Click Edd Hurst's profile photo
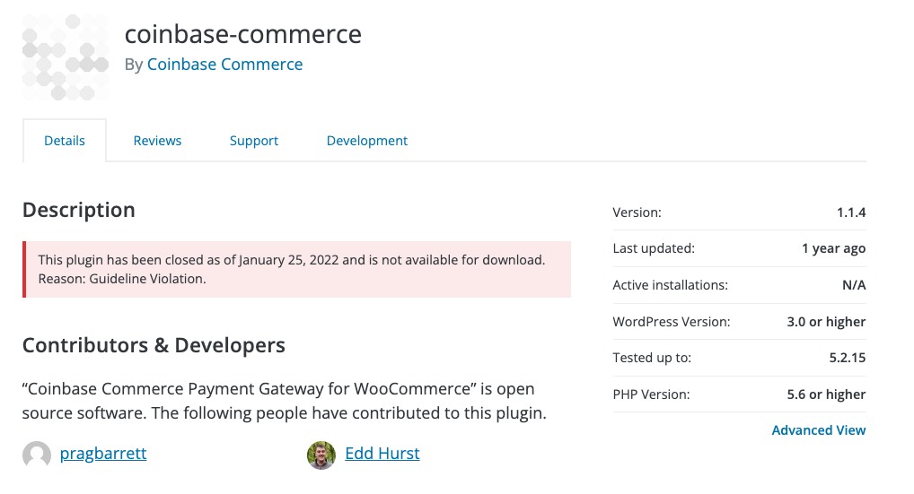914x494 pixels. coord(321,455)
